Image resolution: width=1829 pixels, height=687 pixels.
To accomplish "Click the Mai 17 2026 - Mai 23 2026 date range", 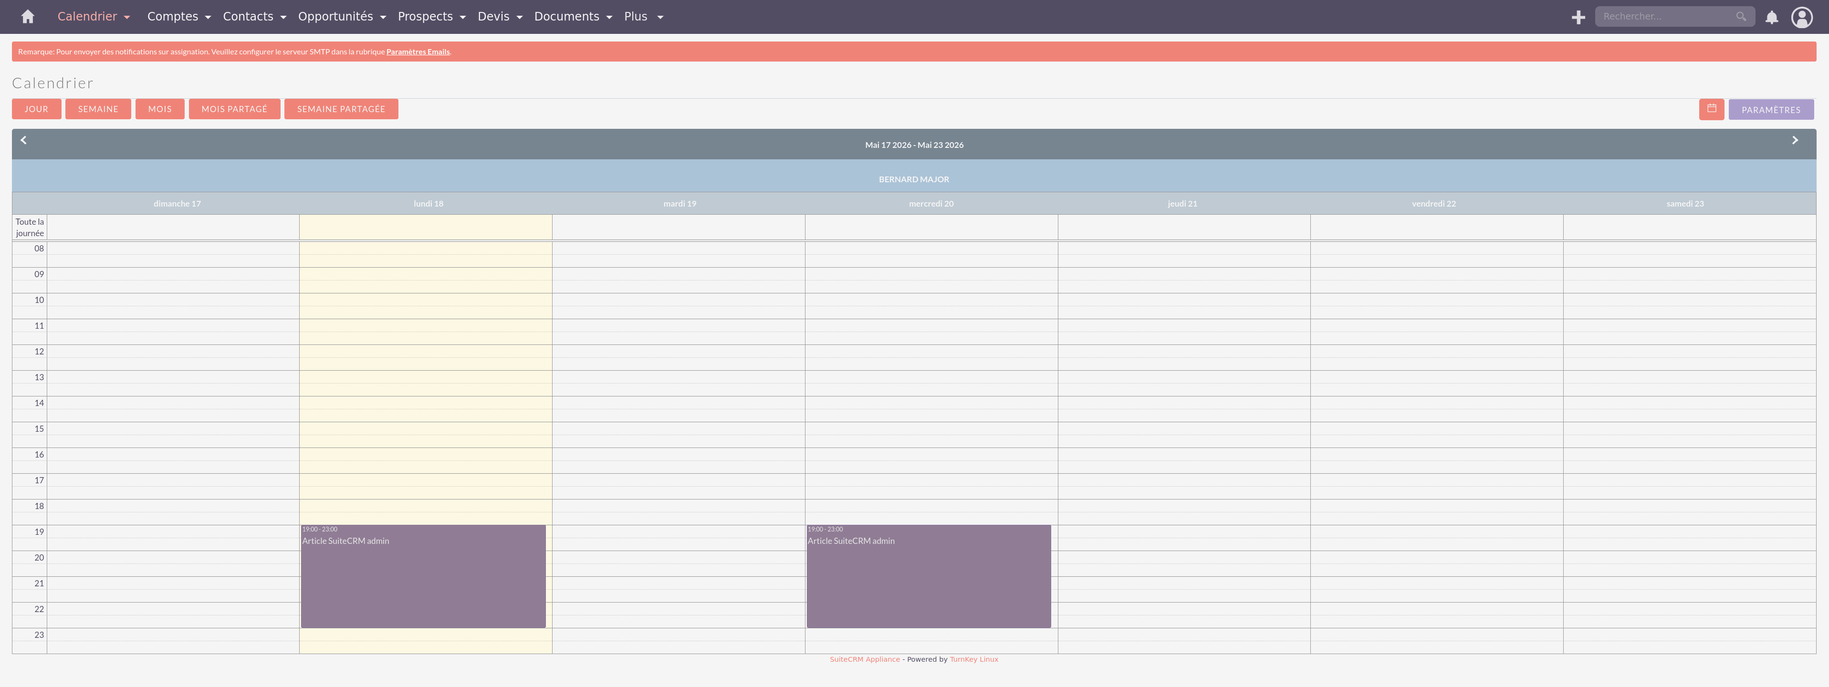I will coord(914,145).
